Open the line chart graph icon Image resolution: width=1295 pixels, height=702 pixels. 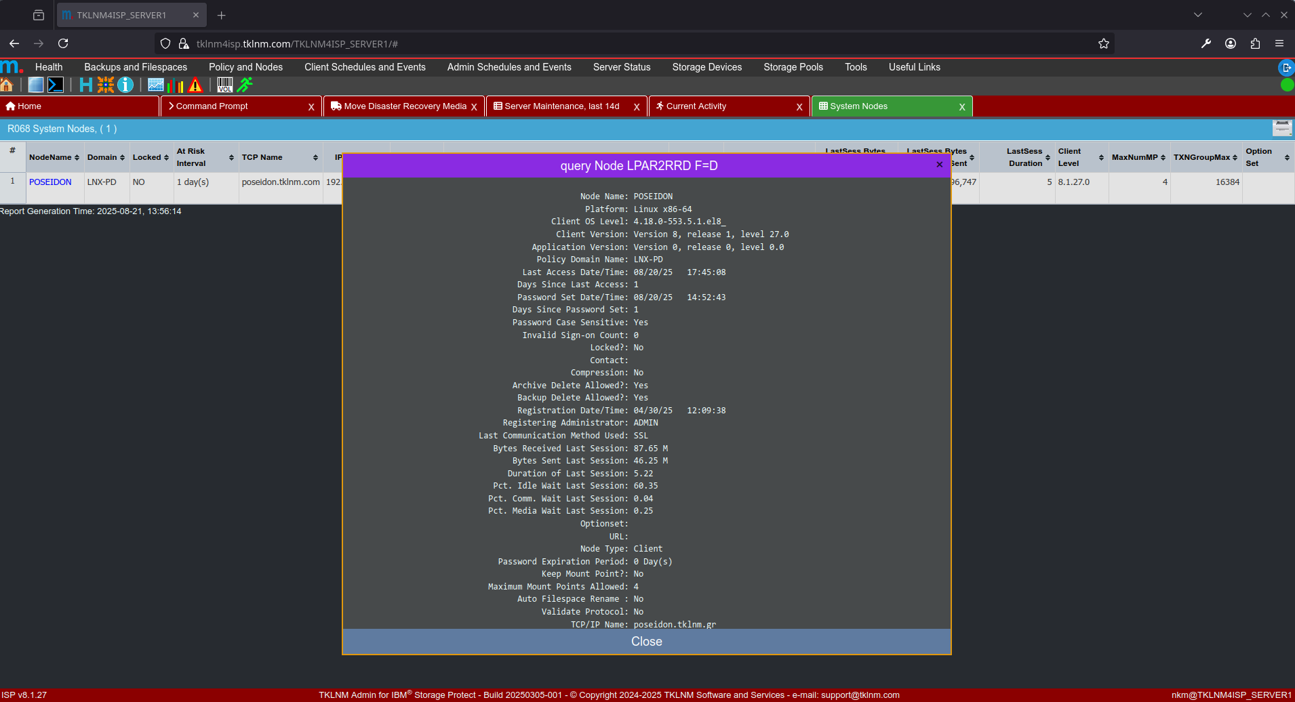tap(156, 85)
